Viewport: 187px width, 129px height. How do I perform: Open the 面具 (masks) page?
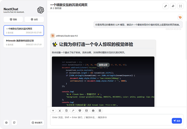click(x=13, y=20)
